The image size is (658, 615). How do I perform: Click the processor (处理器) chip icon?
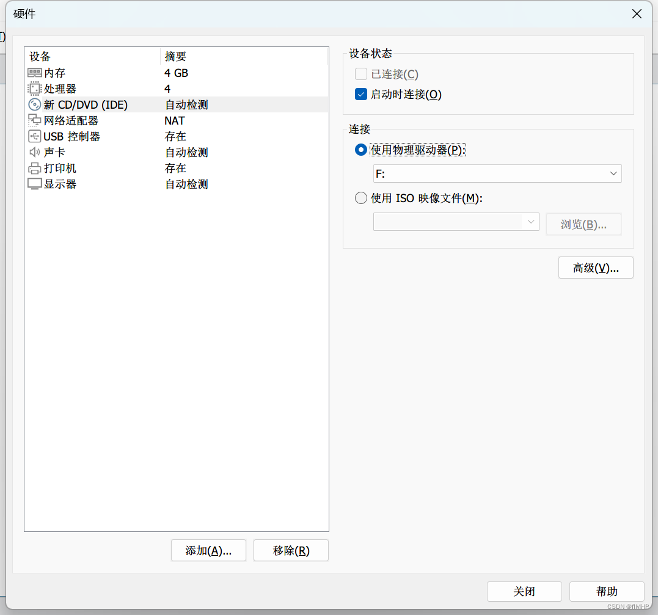35,89
